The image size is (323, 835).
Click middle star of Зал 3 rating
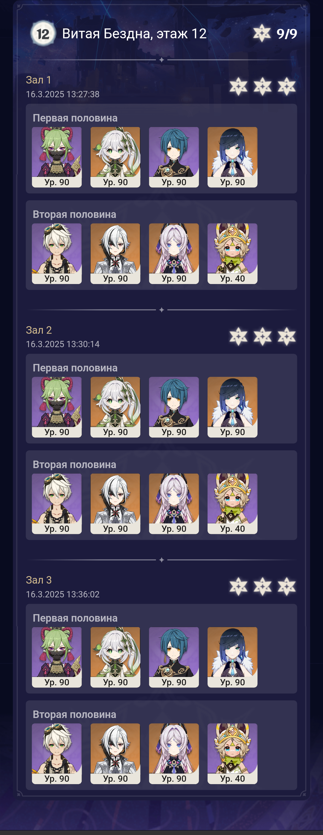click(262, 586)
